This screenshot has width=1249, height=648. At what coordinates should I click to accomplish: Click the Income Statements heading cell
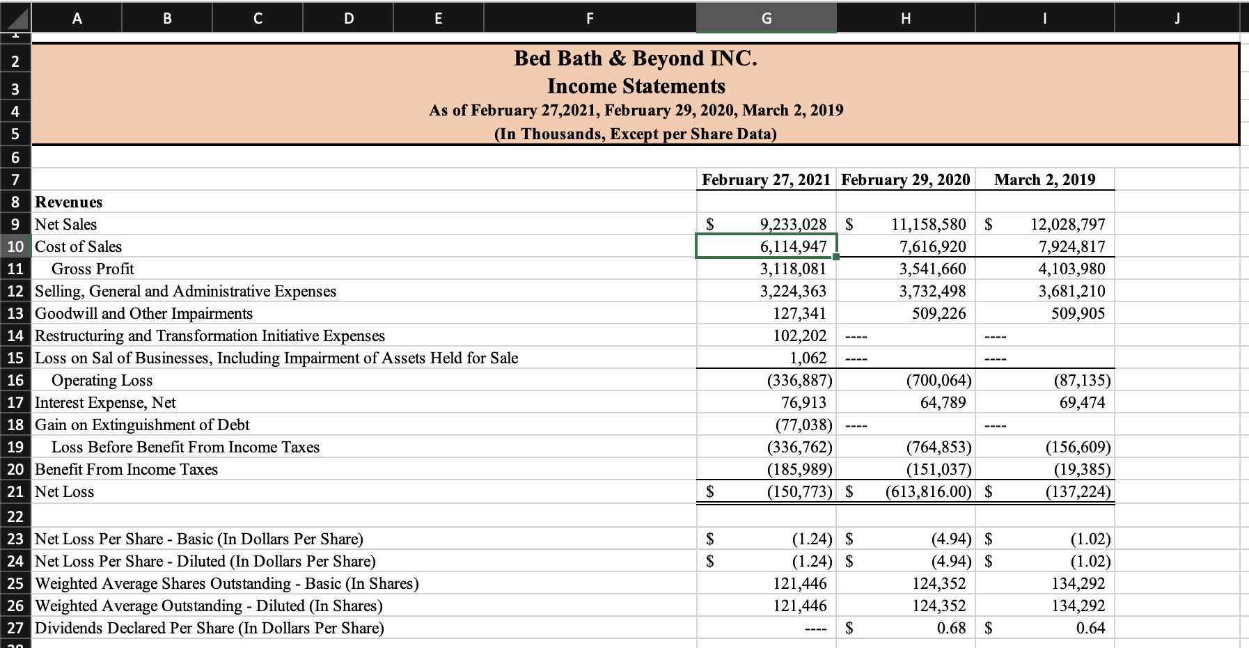coord(636,86)
